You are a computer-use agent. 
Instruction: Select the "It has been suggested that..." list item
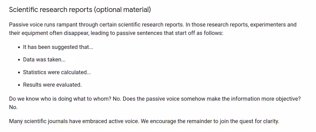(58, 47)
